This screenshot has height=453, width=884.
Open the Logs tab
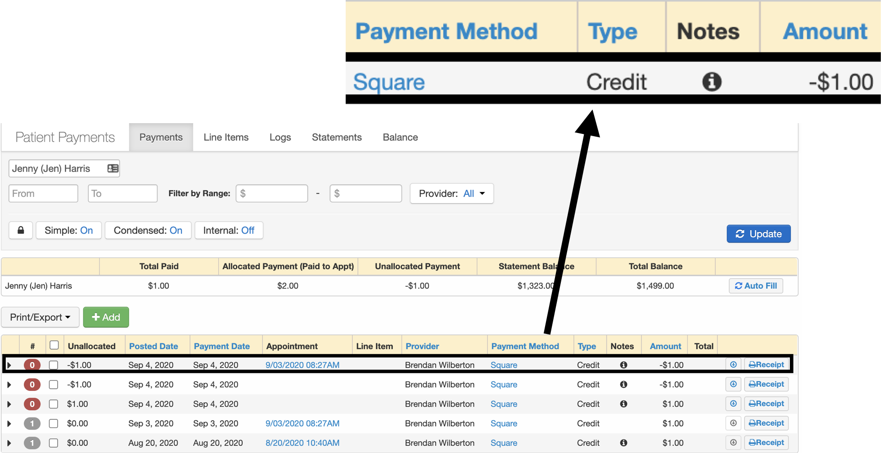280,137
